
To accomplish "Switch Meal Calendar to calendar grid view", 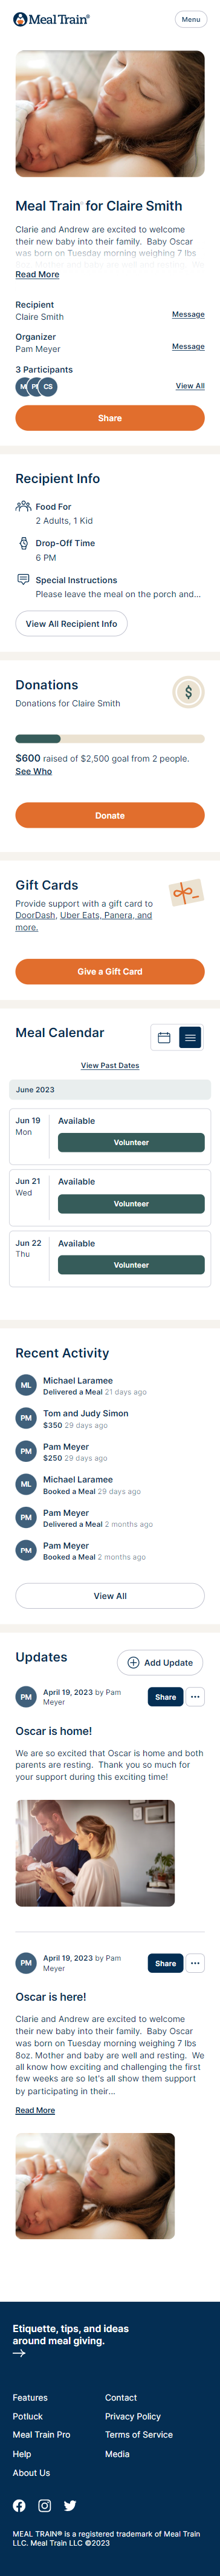I will click(164, 1038).
